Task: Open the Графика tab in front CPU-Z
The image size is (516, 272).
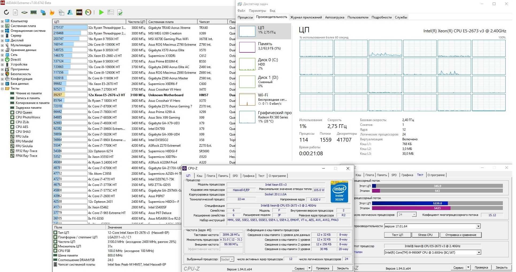Action: click(x=248, y=176)
